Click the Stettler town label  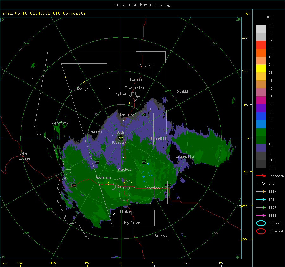pos(185,92)
